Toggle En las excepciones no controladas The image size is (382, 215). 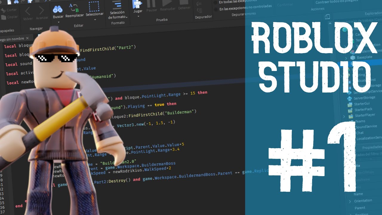click(215, 10)
